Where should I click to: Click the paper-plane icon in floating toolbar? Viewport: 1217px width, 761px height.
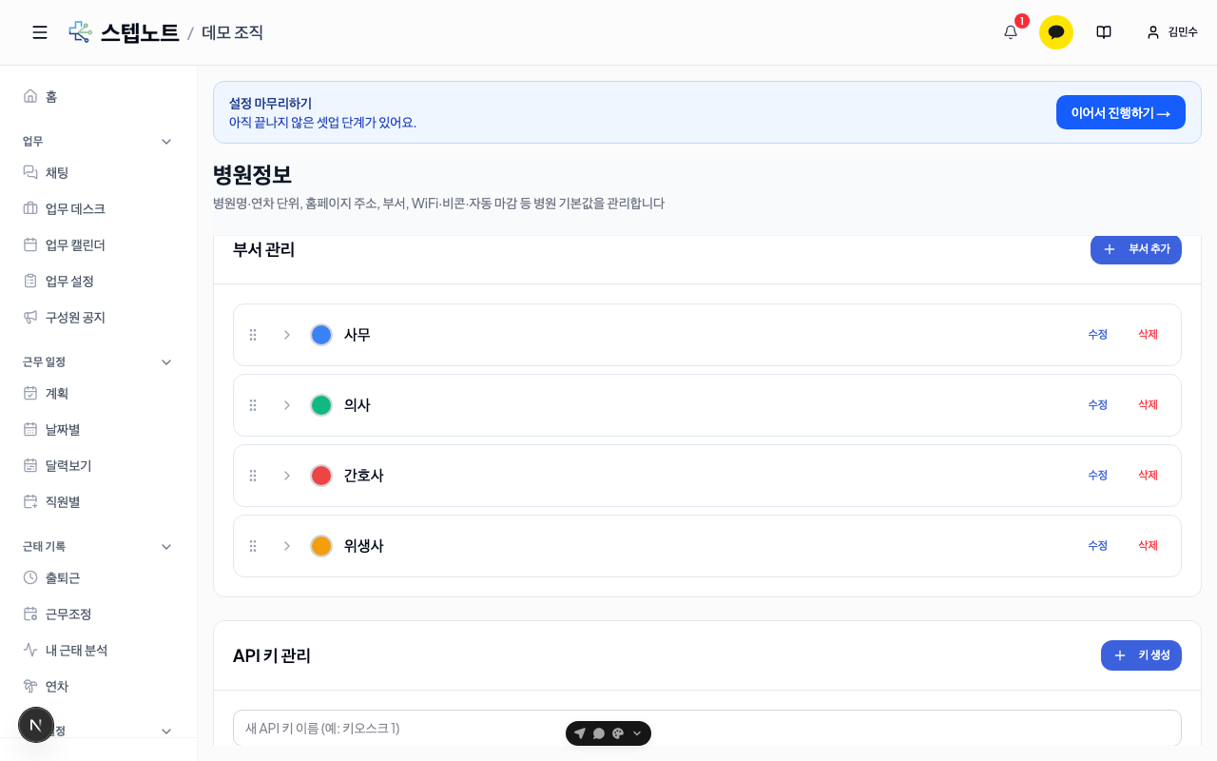pyautogui.click(x=580, y=733)
